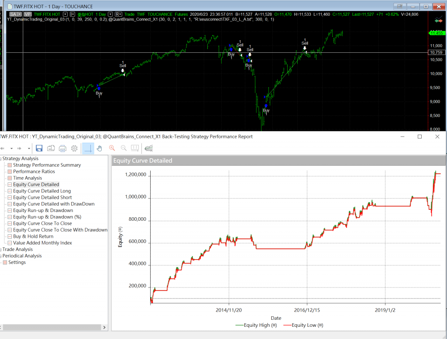
Task: Click the Save report floppy disk icon
Action: (x=39, y=148)
